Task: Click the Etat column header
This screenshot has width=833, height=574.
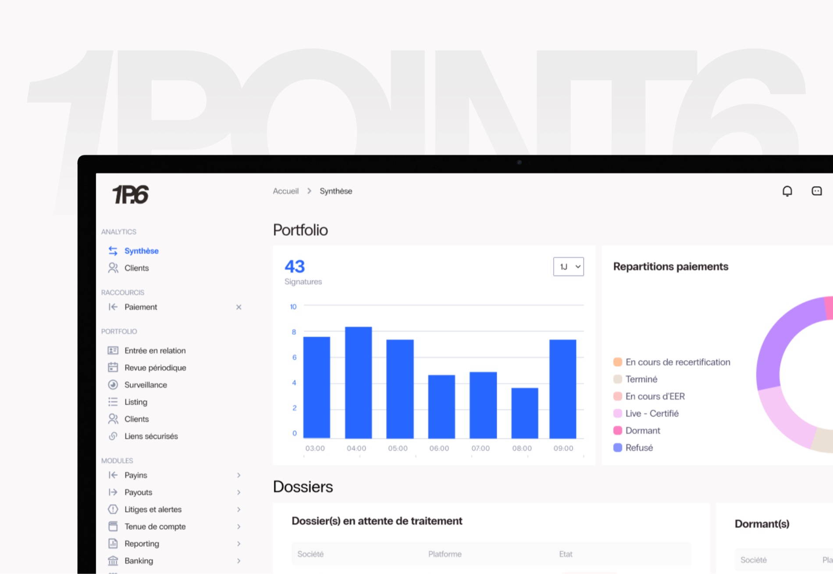Action: coord(566,554)
